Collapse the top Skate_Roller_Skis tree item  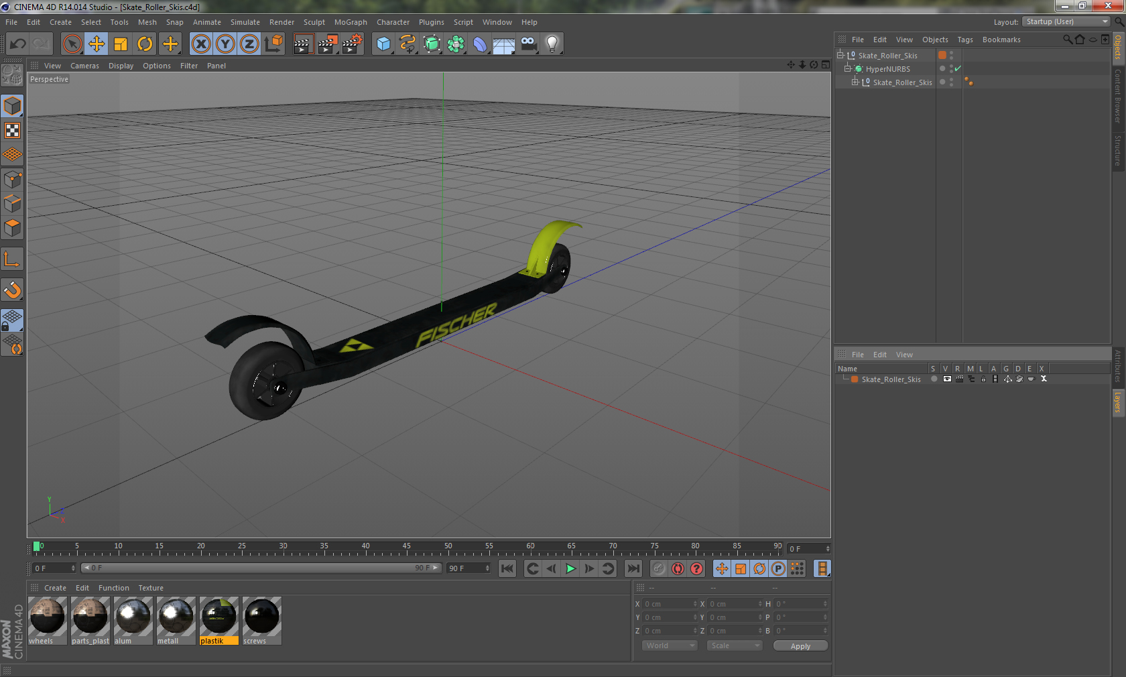840,55
